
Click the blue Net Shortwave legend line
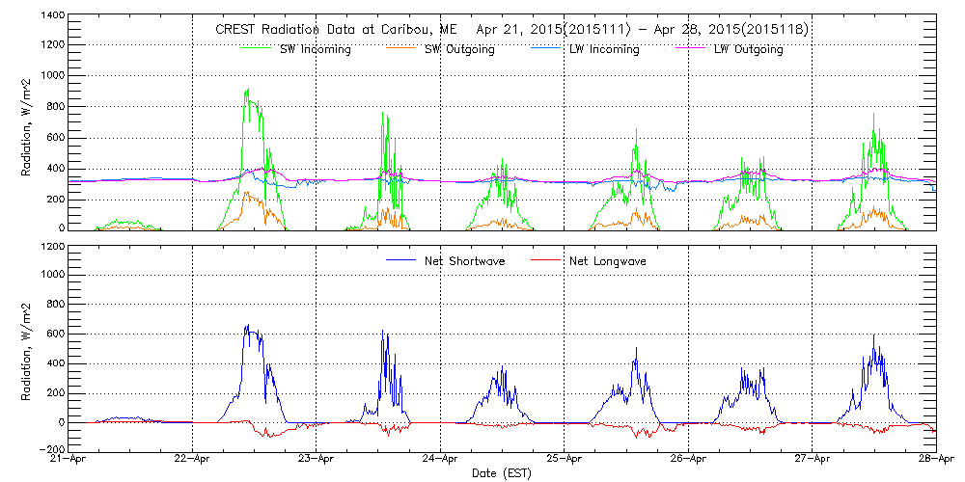403,260
